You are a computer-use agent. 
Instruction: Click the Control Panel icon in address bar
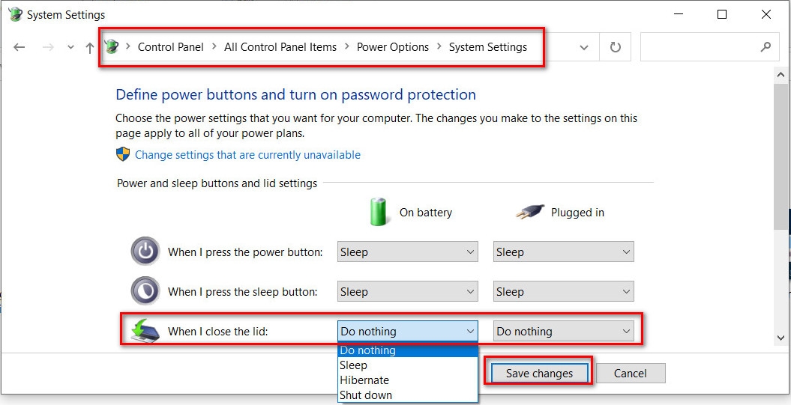coord(112,47)
